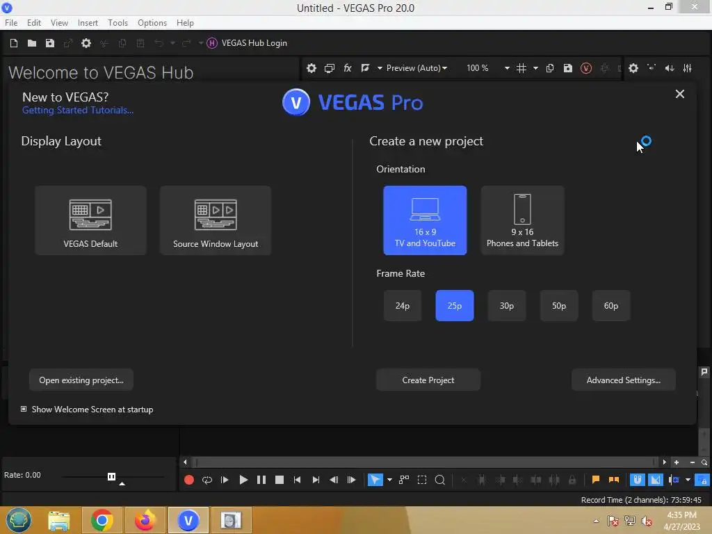
Task: Open the Help menu
Action: point(185,23)
